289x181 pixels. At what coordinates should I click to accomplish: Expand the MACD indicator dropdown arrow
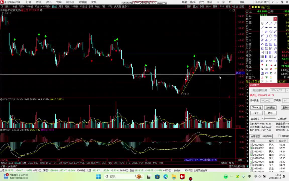1,130
